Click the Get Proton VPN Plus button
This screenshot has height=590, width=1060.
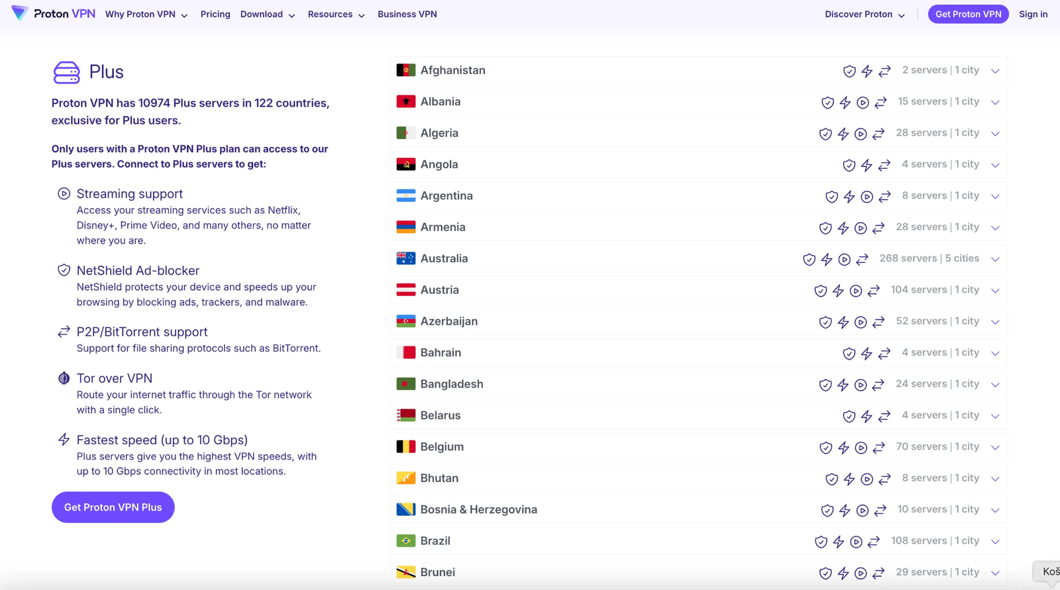[x=113, y=507]
